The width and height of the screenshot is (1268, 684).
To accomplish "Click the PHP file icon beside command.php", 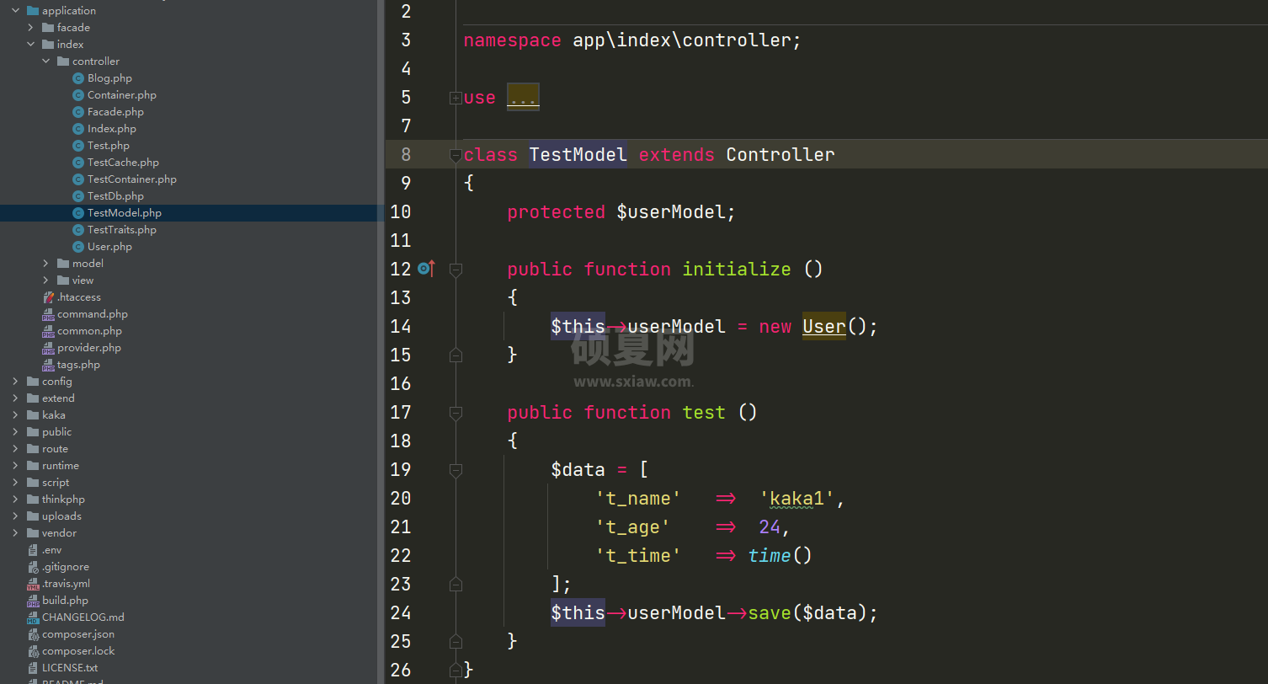I will click(48, 314).
